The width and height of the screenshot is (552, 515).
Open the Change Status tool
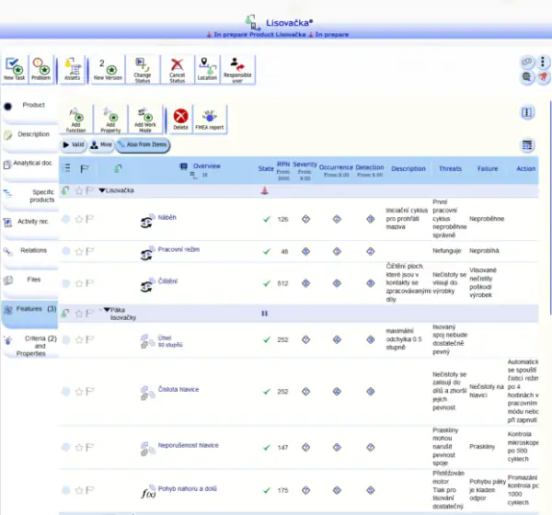pos(143,67)
